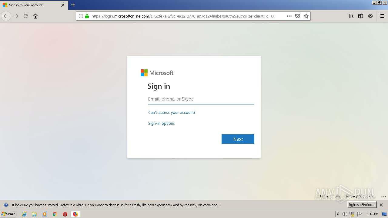Click the system clock showing 3:16 PM
Screen dimensions: 388x218
(x=372, y=214)
